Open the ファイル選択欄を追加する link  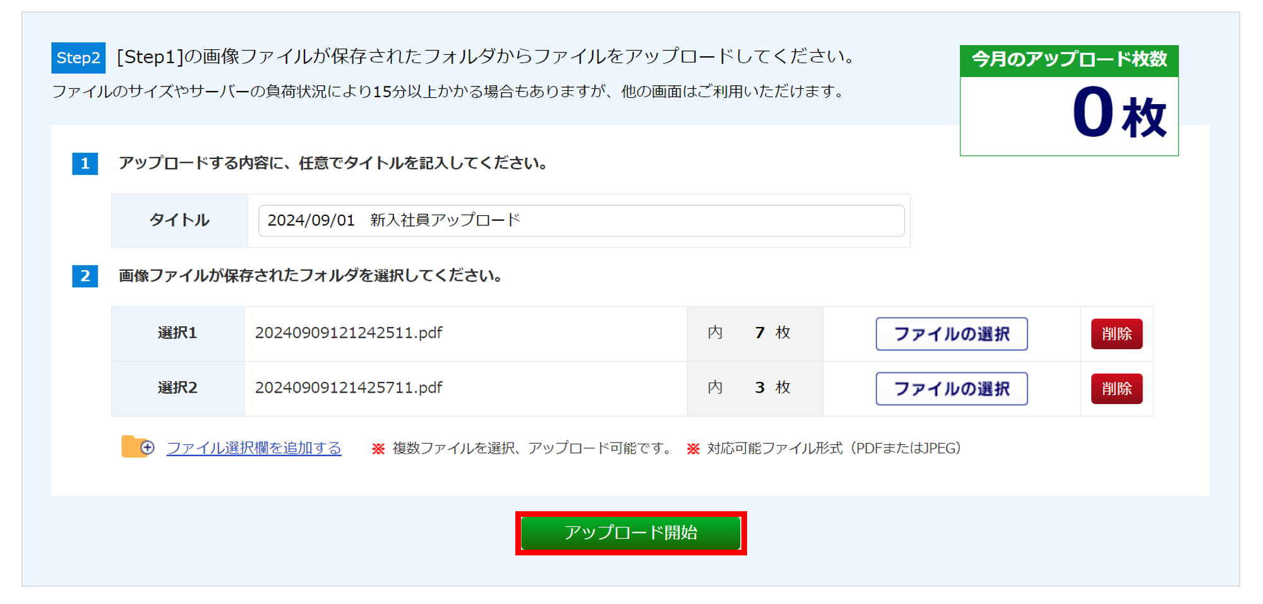click(x=254, y=448)
